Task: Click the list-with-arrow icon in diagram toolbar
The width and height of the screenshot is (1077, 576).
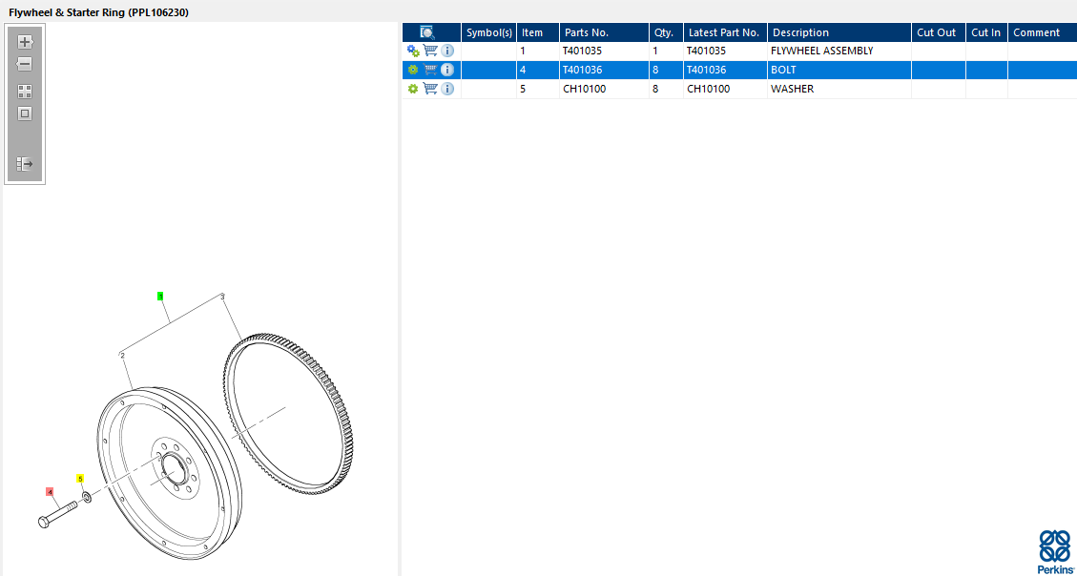Action: (25, 164)
